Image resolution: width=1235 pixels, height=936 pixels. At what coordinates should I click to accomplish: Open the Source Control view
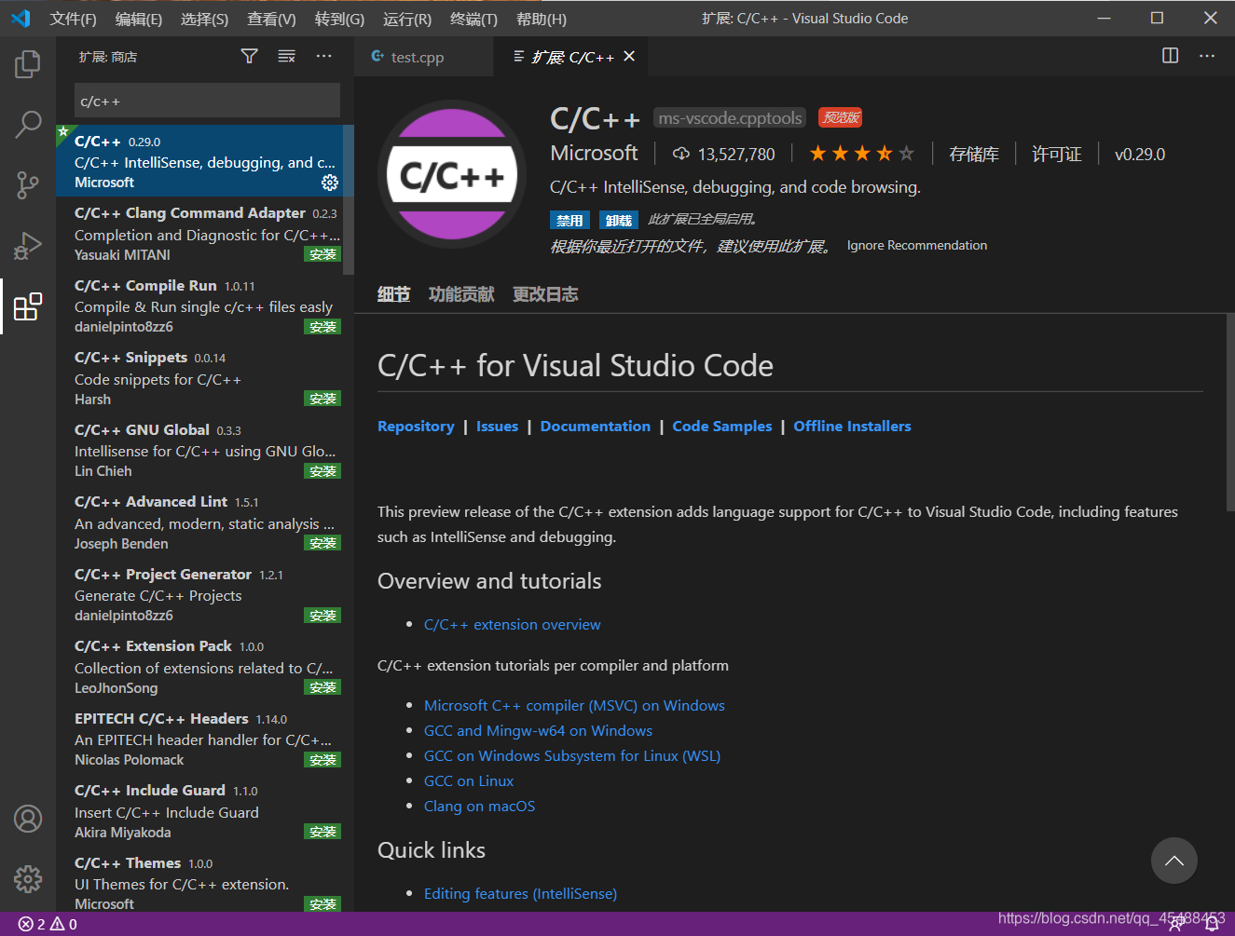pyautogui.click(x=28, y=184)
